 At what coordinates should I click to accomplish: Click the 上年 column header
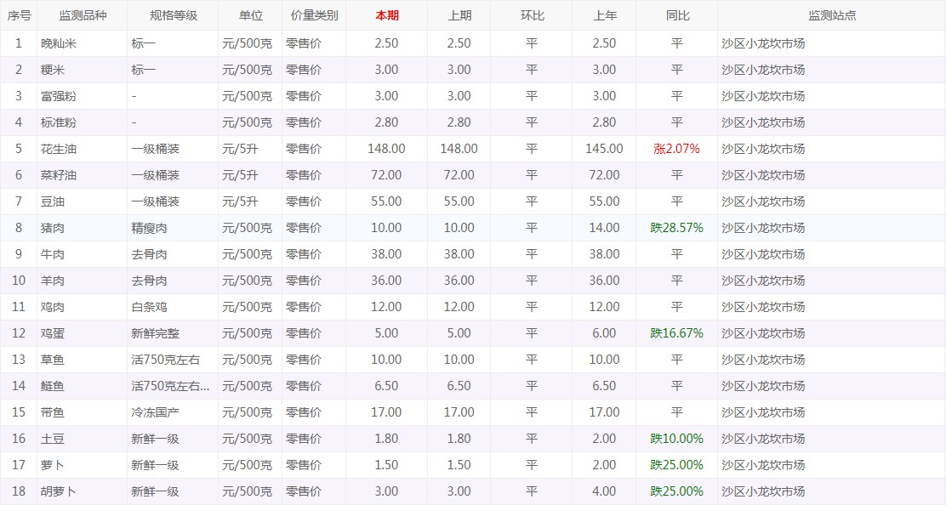click(x=604, y=15)
